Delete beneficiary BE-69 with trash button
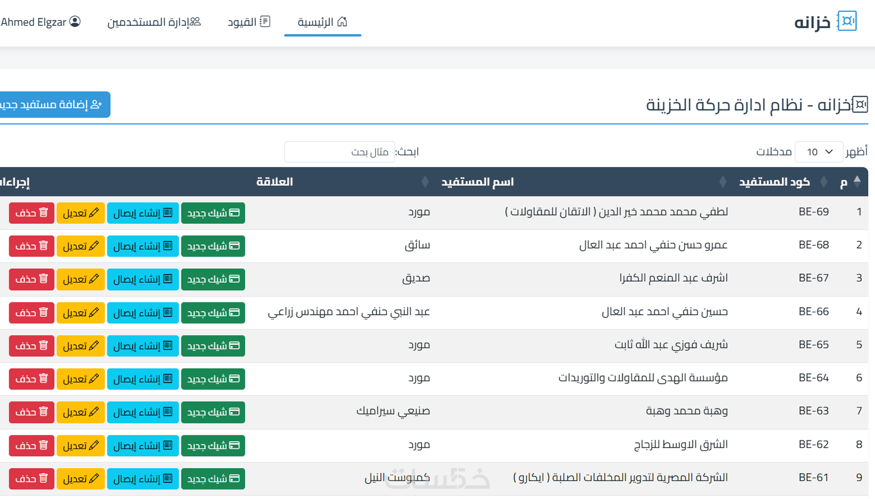This screenshot has width=875, height=499. click(x=31, y=213)
